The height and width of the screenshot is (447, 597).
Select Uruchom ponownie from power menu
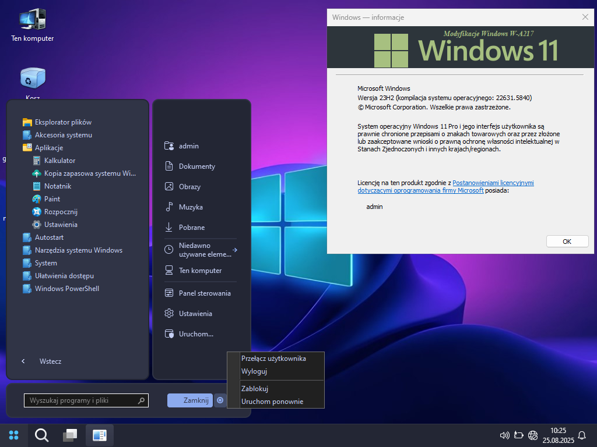point(272,402)
